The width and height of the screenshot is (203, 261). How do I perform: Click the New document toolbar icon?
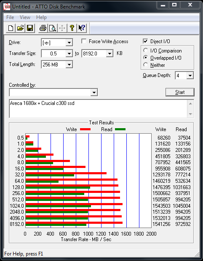[11, 28]
